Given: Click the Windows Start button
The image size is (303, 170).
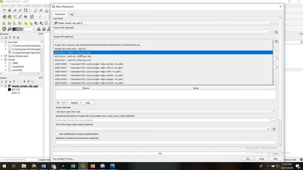Looking at the screenshot, I should (x=4, y=166).
